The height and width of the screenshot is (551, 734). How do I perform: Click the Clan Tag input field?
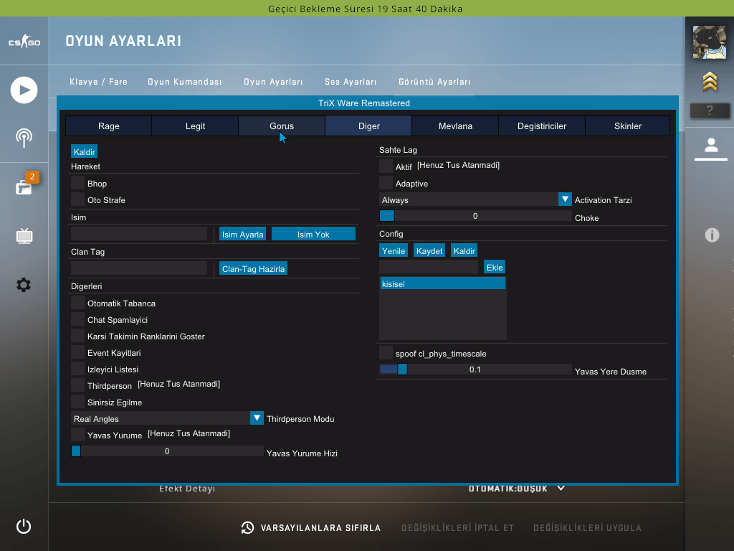click(x=139, y=268)
